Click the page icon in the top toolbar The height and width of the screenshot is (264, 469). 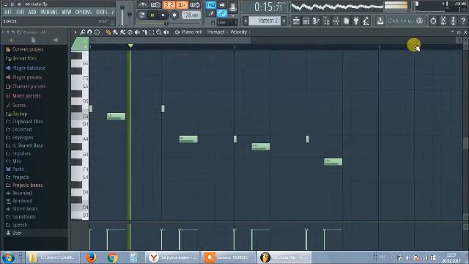pyautogui.click(x=346, y=21)
